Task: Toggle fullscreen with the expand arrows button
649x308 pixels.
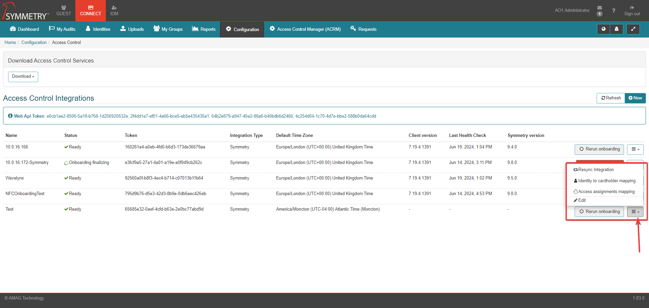Action: point(633,29)
